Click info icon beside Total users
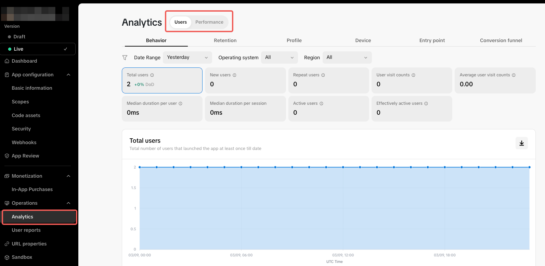The height and width of the screenshot is (266, 545). 152,75
